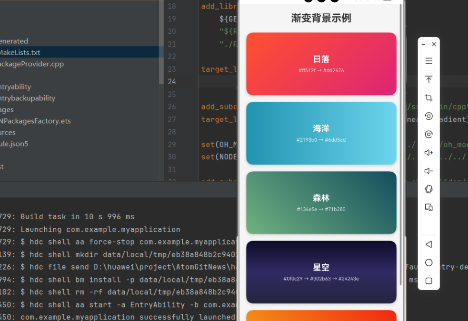Click the rotate-left icon in emulator toolbar
The width and height of the screenshot is (468, 321).
pos(428,116)
